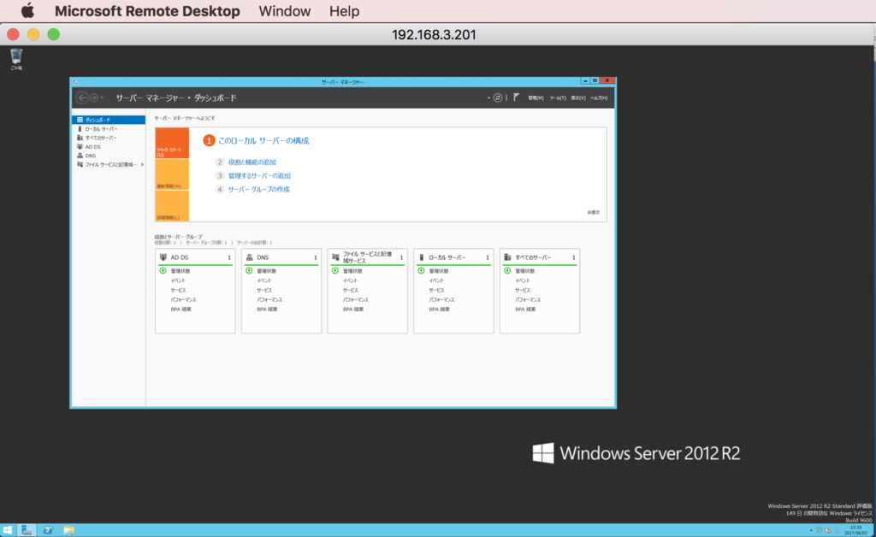Click the DNS tile title text
This screenshot has width=876, height=537.
click(x=263, y=257)
